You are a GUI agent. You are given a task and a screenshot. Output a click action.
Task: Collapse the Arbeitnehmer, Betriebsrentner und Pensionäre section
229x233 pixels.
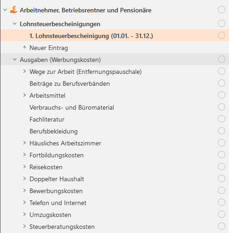point(5,10)
